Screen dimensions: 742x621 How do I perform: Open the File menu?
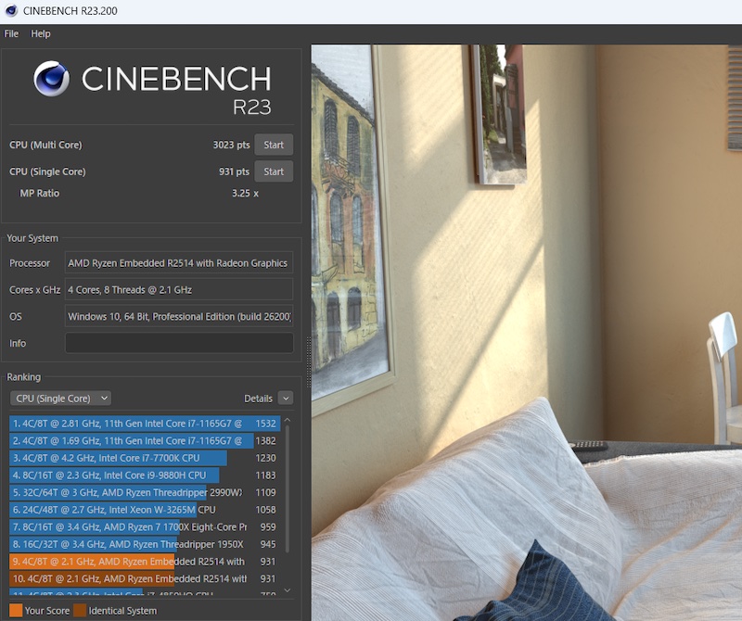click(11, 33)
